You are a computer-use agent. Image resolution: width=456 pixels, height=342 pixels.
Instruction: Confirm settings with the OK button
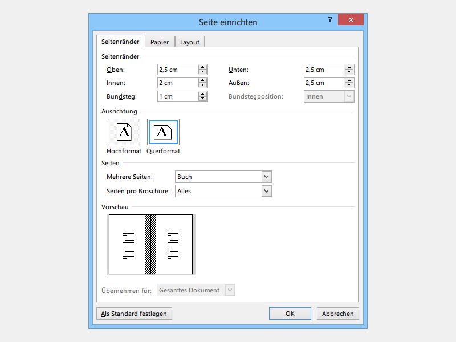click(290, 313)
